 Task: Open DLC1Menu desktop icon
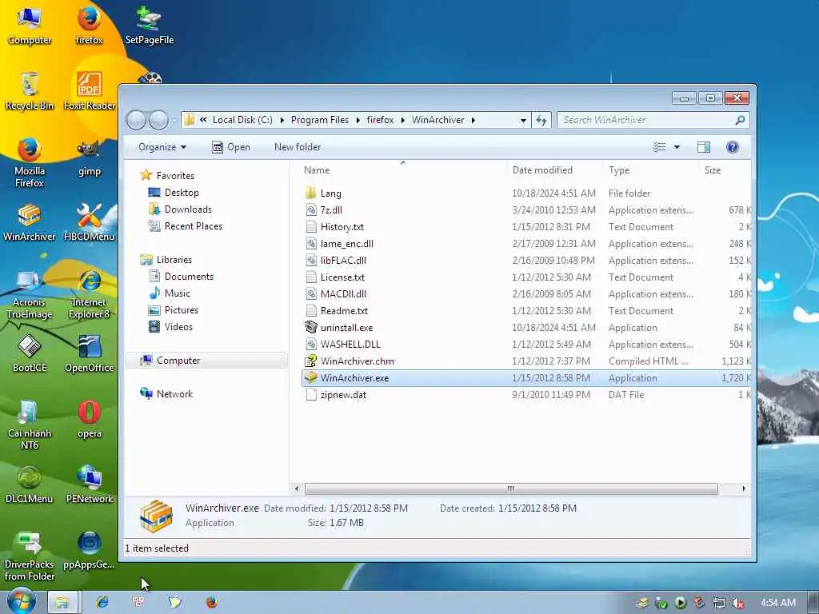pyautogui.click(x=30, y=484)
